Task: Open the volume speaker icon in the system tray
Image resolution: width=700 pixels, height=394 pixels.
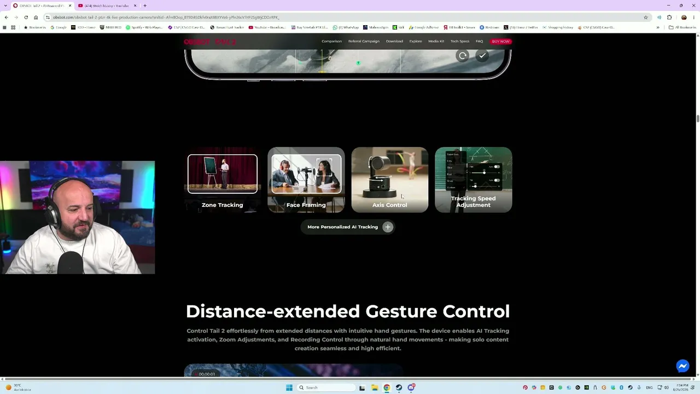Action: [666, 387]
